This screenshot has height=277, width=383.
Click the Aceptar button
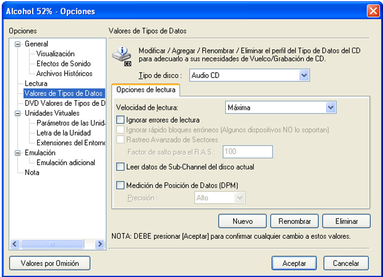tap(294, 263)
